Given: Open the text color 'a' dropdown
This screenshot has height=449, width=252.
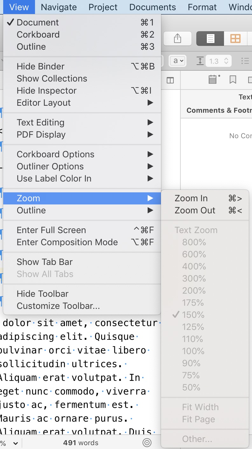Looking at the screenshot, I should tap(178, 61).
